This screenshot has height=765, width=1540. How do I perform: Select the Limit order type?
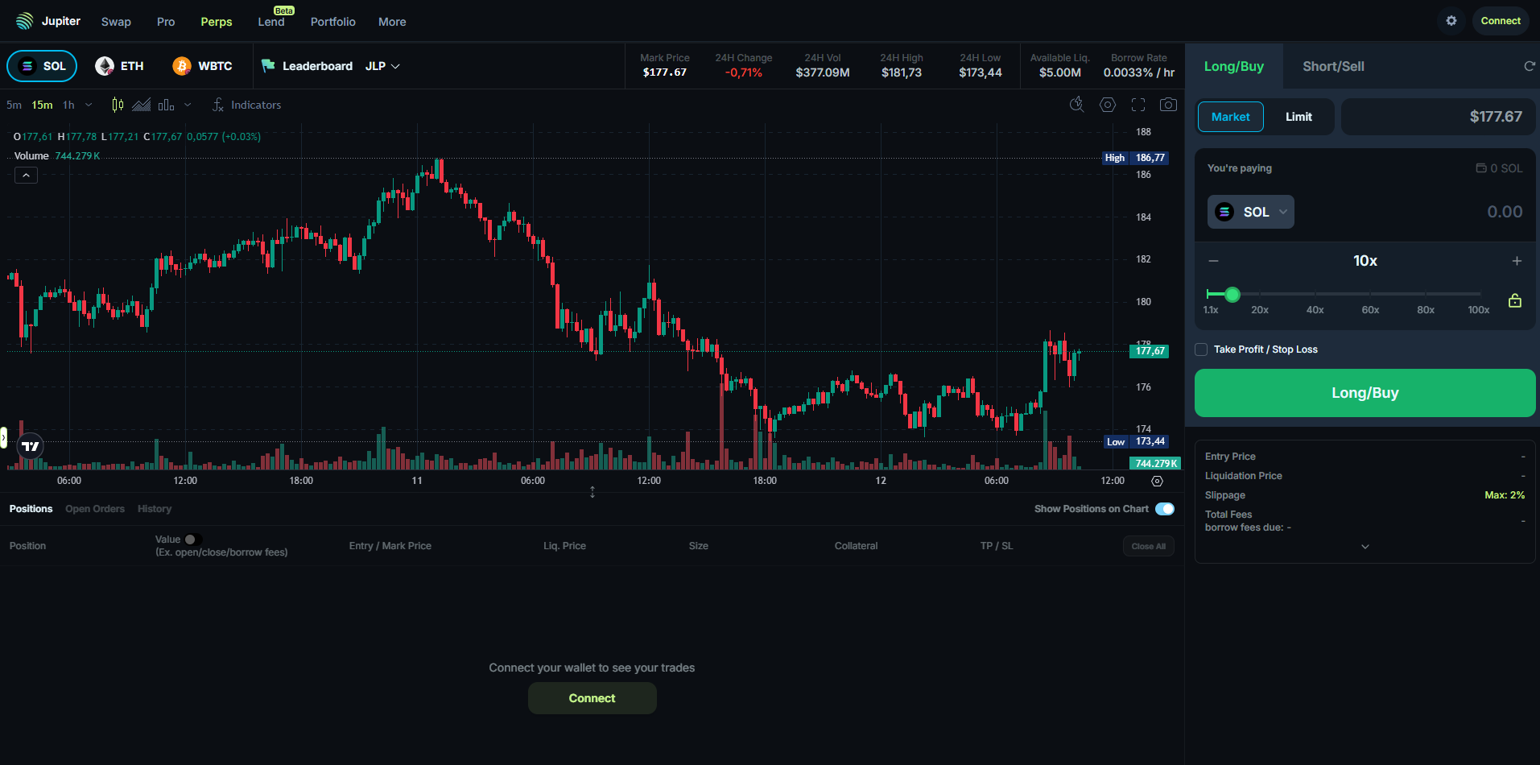1298,117
